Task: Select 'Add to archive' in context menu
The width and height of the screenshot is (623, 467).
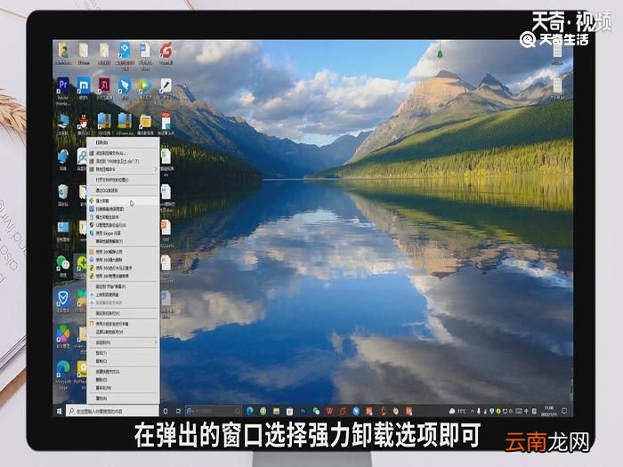Action: [x=123, y=153]
